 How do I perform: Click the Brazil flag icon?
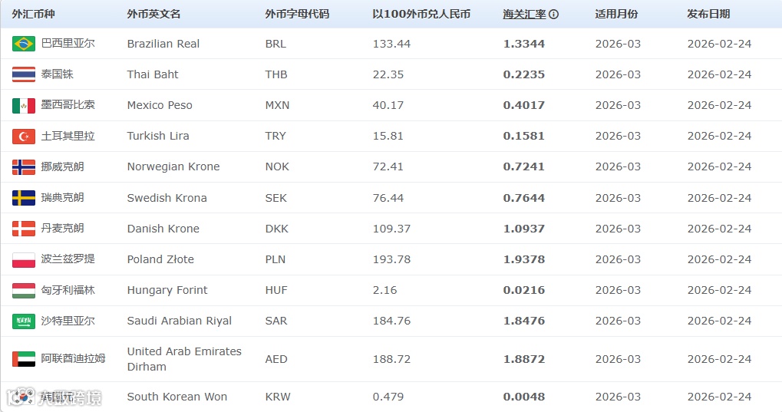24,44
